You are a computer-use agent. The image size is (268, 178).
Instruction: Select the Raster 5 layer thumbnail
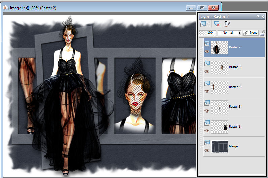point(220,68)
